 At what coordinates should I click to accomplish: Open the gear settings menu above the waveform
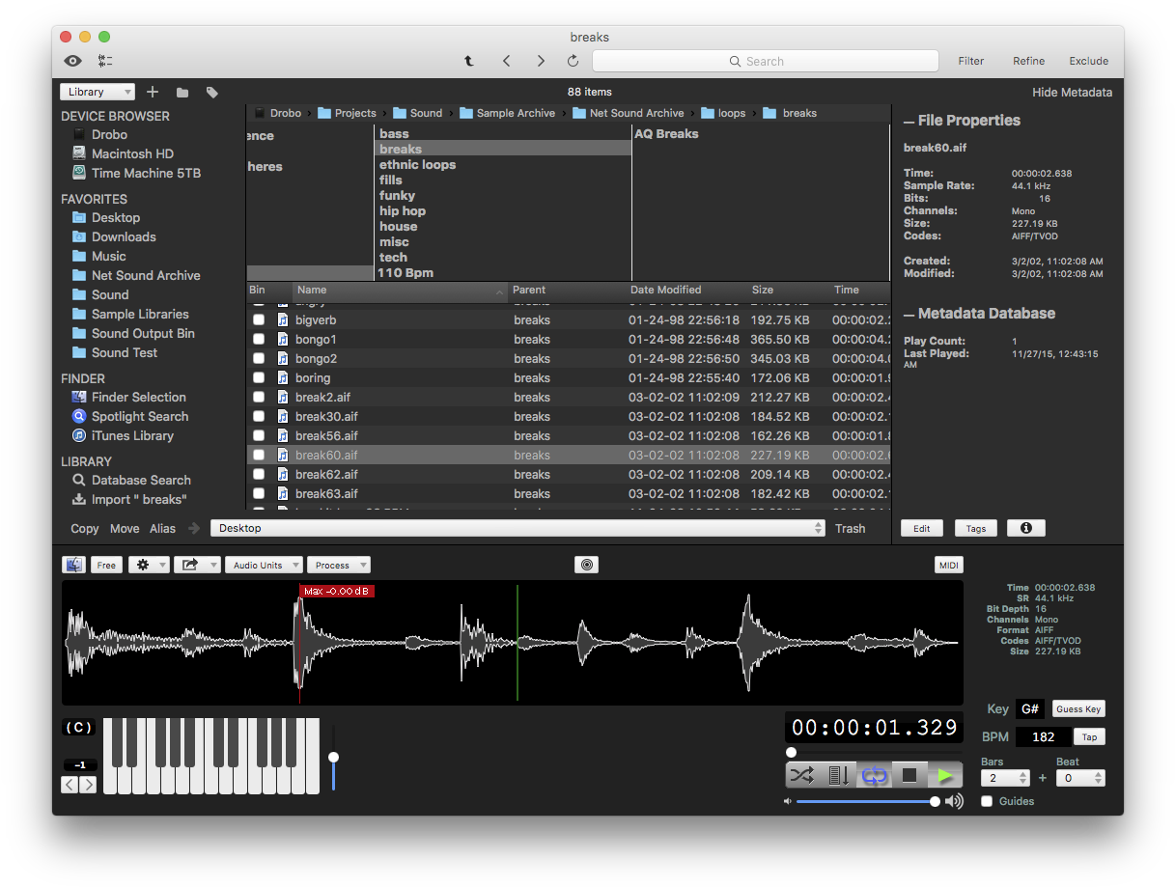pyautogui.click(x=147, y=565)
